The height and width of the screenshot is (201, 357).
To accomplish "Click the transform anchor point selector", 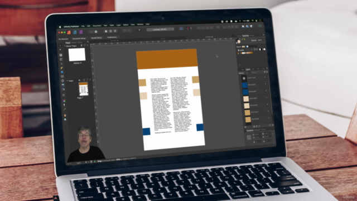I will (249, 137).
